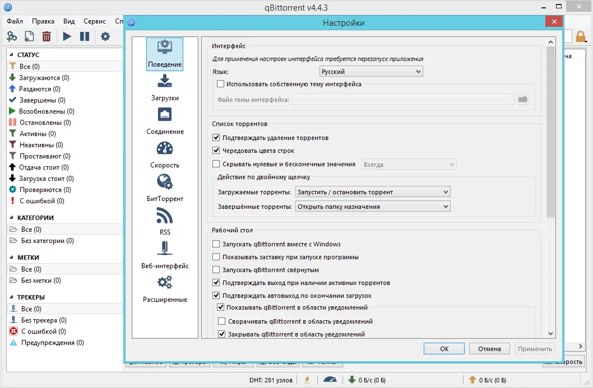593x388 pixels.
Task: Collapse the ТРЕКЕРЫ filter group
Action: pos(11,297)
